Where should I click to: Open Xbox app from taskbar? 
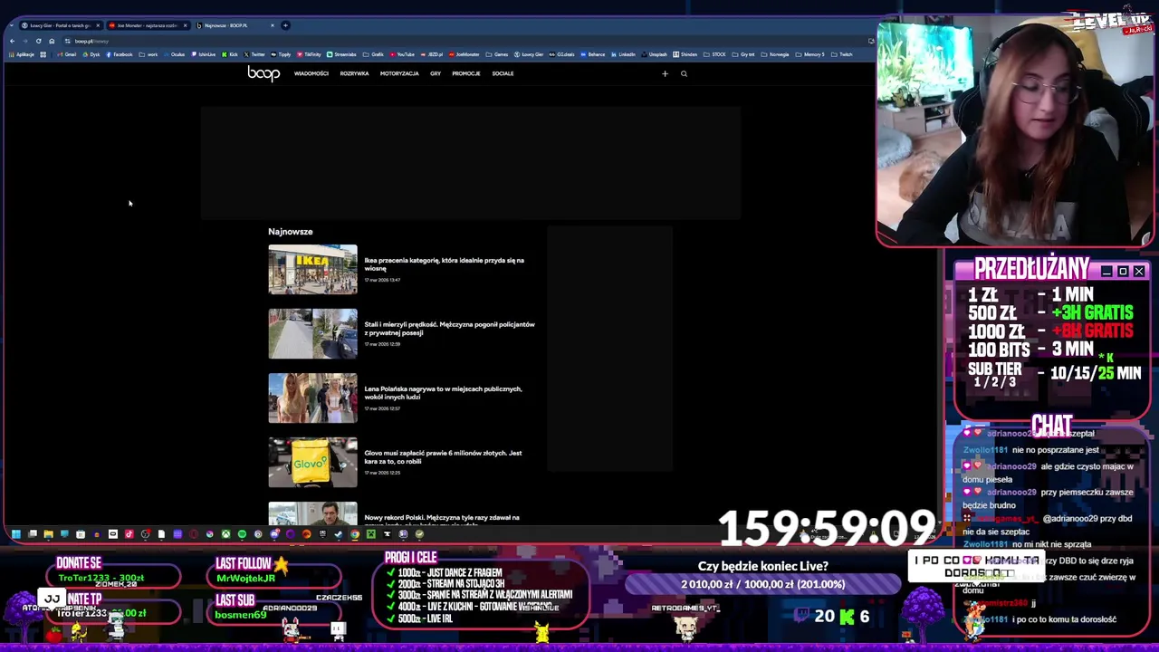pos(225,534)
